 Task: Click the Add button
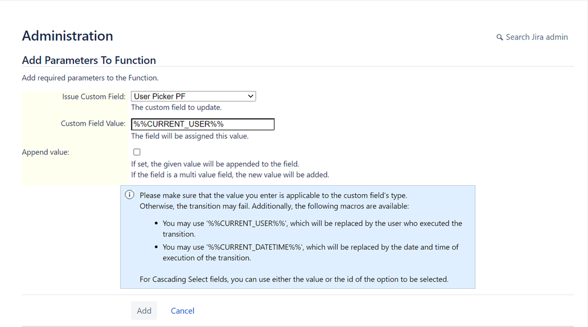point(144,311)
